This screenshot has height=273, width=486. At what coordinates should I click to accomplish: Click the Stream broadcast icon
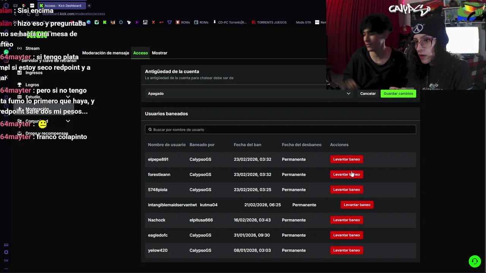click(x=19, y=49)
